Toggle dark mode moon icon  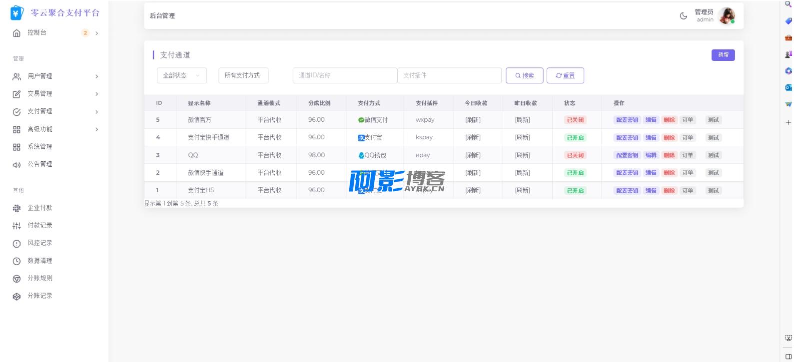pos(683,16)
